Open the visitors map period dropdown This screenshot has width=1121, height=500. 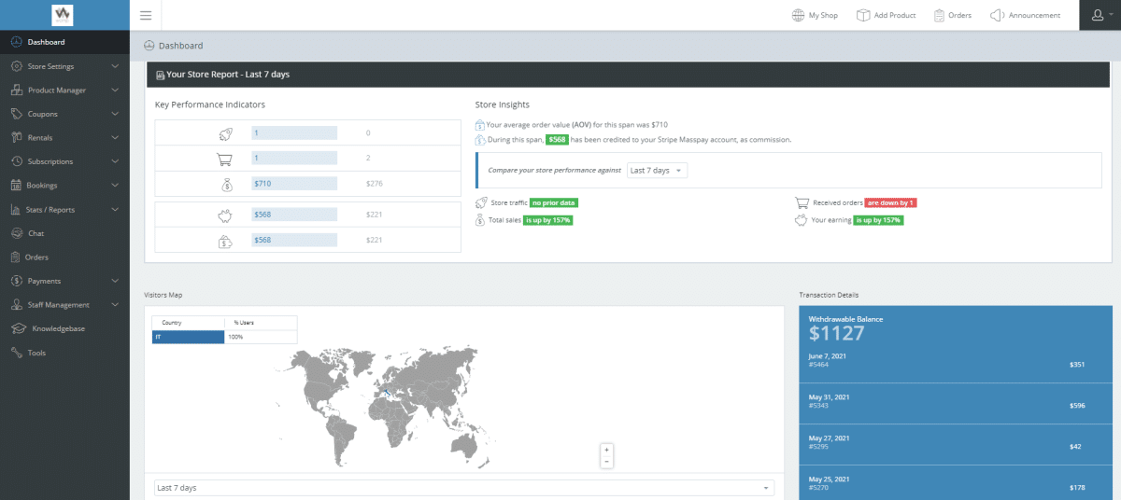point(464,488)
